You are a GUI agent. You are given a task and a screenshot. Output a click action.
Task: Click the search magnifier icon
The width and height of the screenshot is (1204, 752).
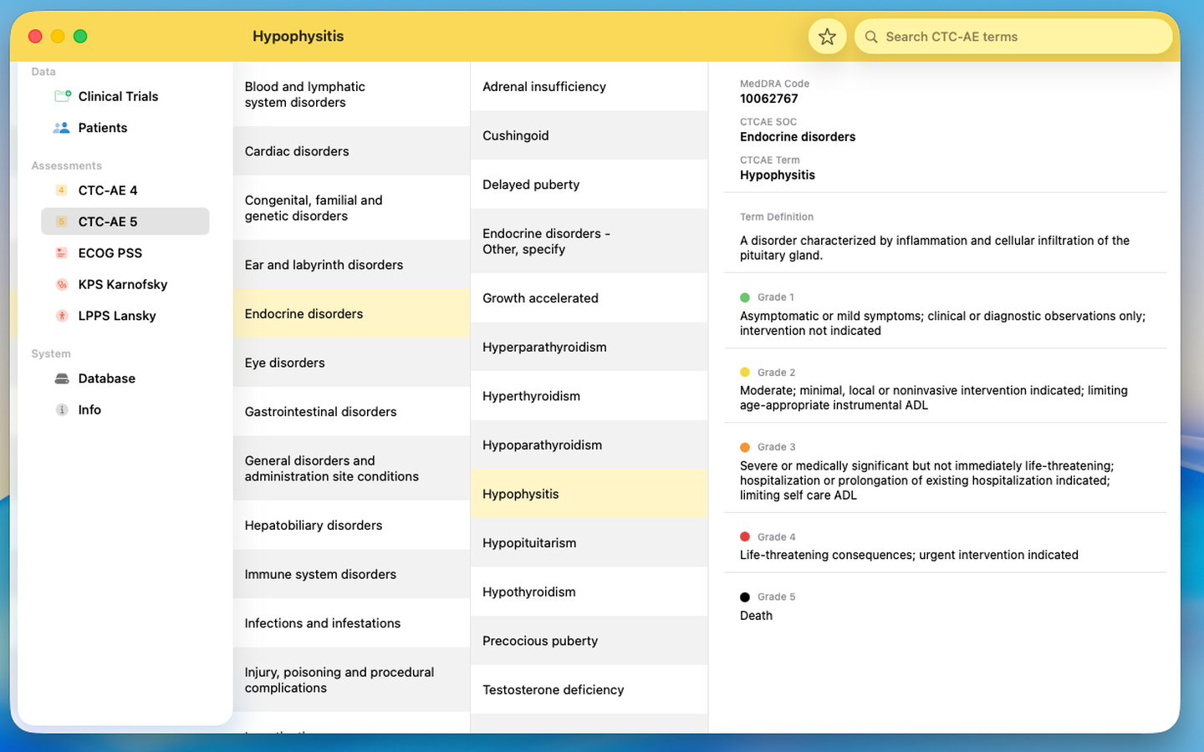click(x=871, y=37)
